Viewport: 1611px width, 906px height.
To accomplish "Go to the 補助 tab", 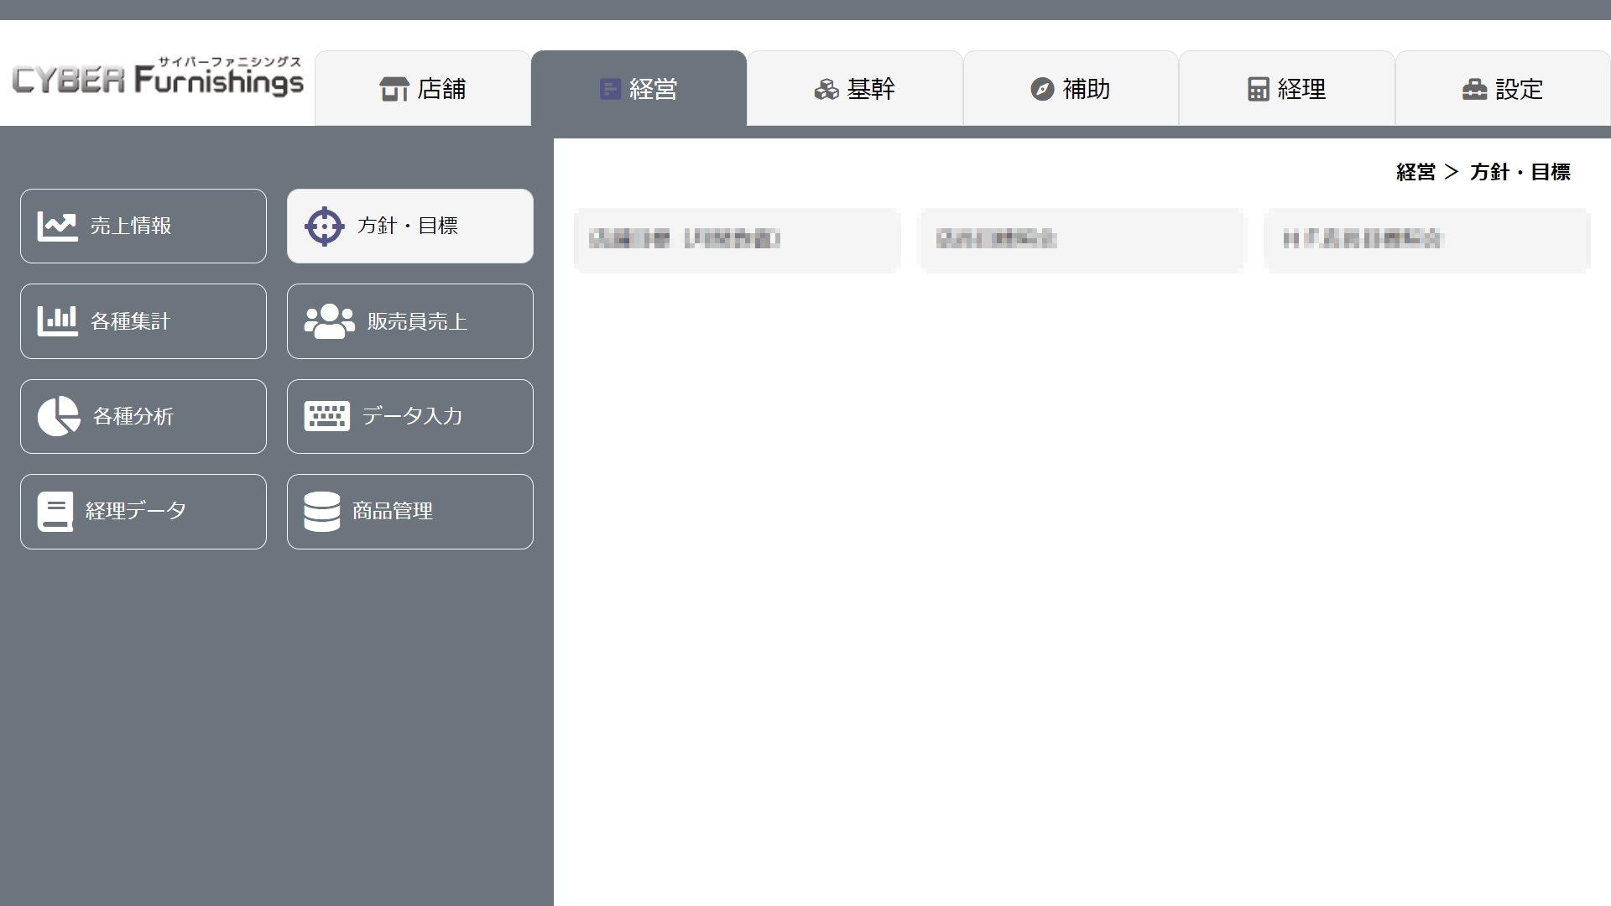I will (1071, 88).
